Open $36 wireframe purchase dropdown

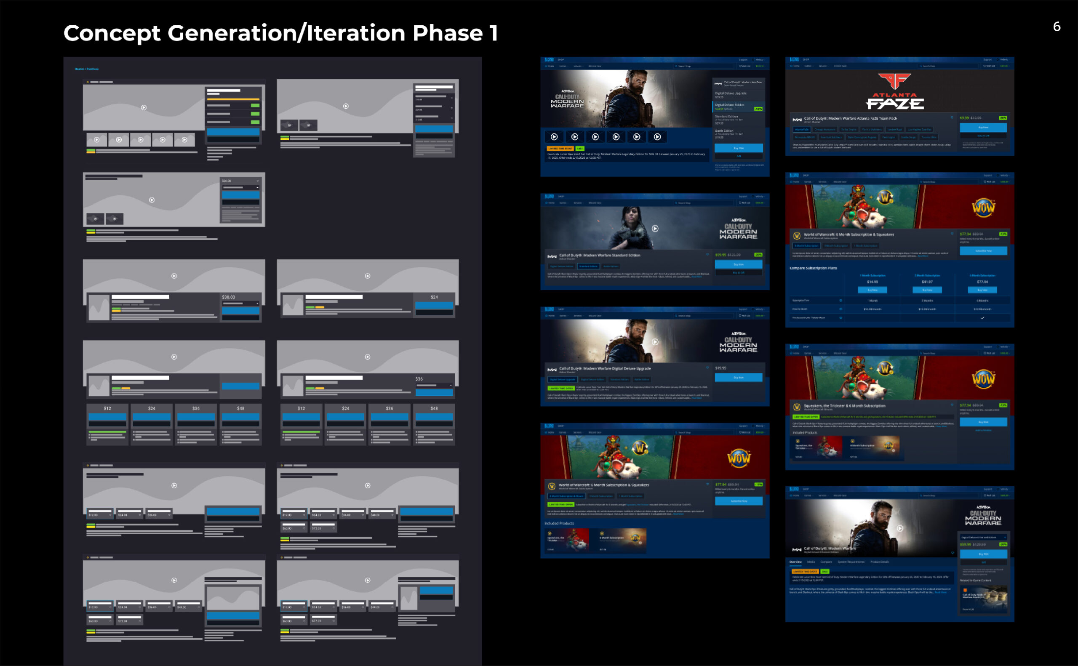coord(435,385)
